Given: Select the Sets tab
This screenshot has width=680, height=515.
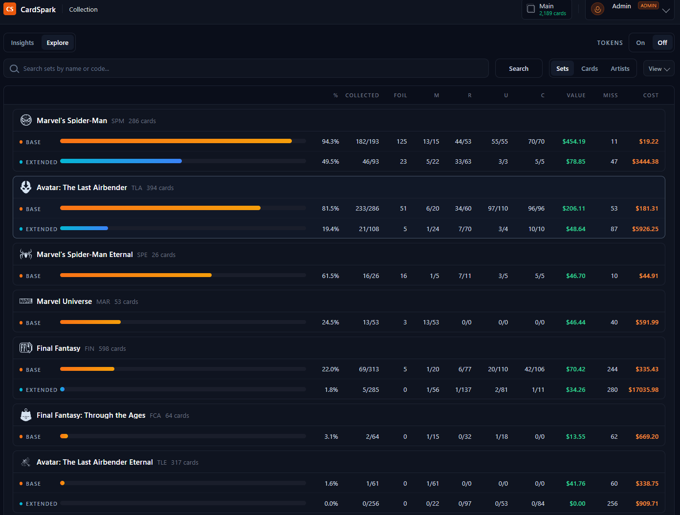Looking at the screenshot, I should (563, 69).
